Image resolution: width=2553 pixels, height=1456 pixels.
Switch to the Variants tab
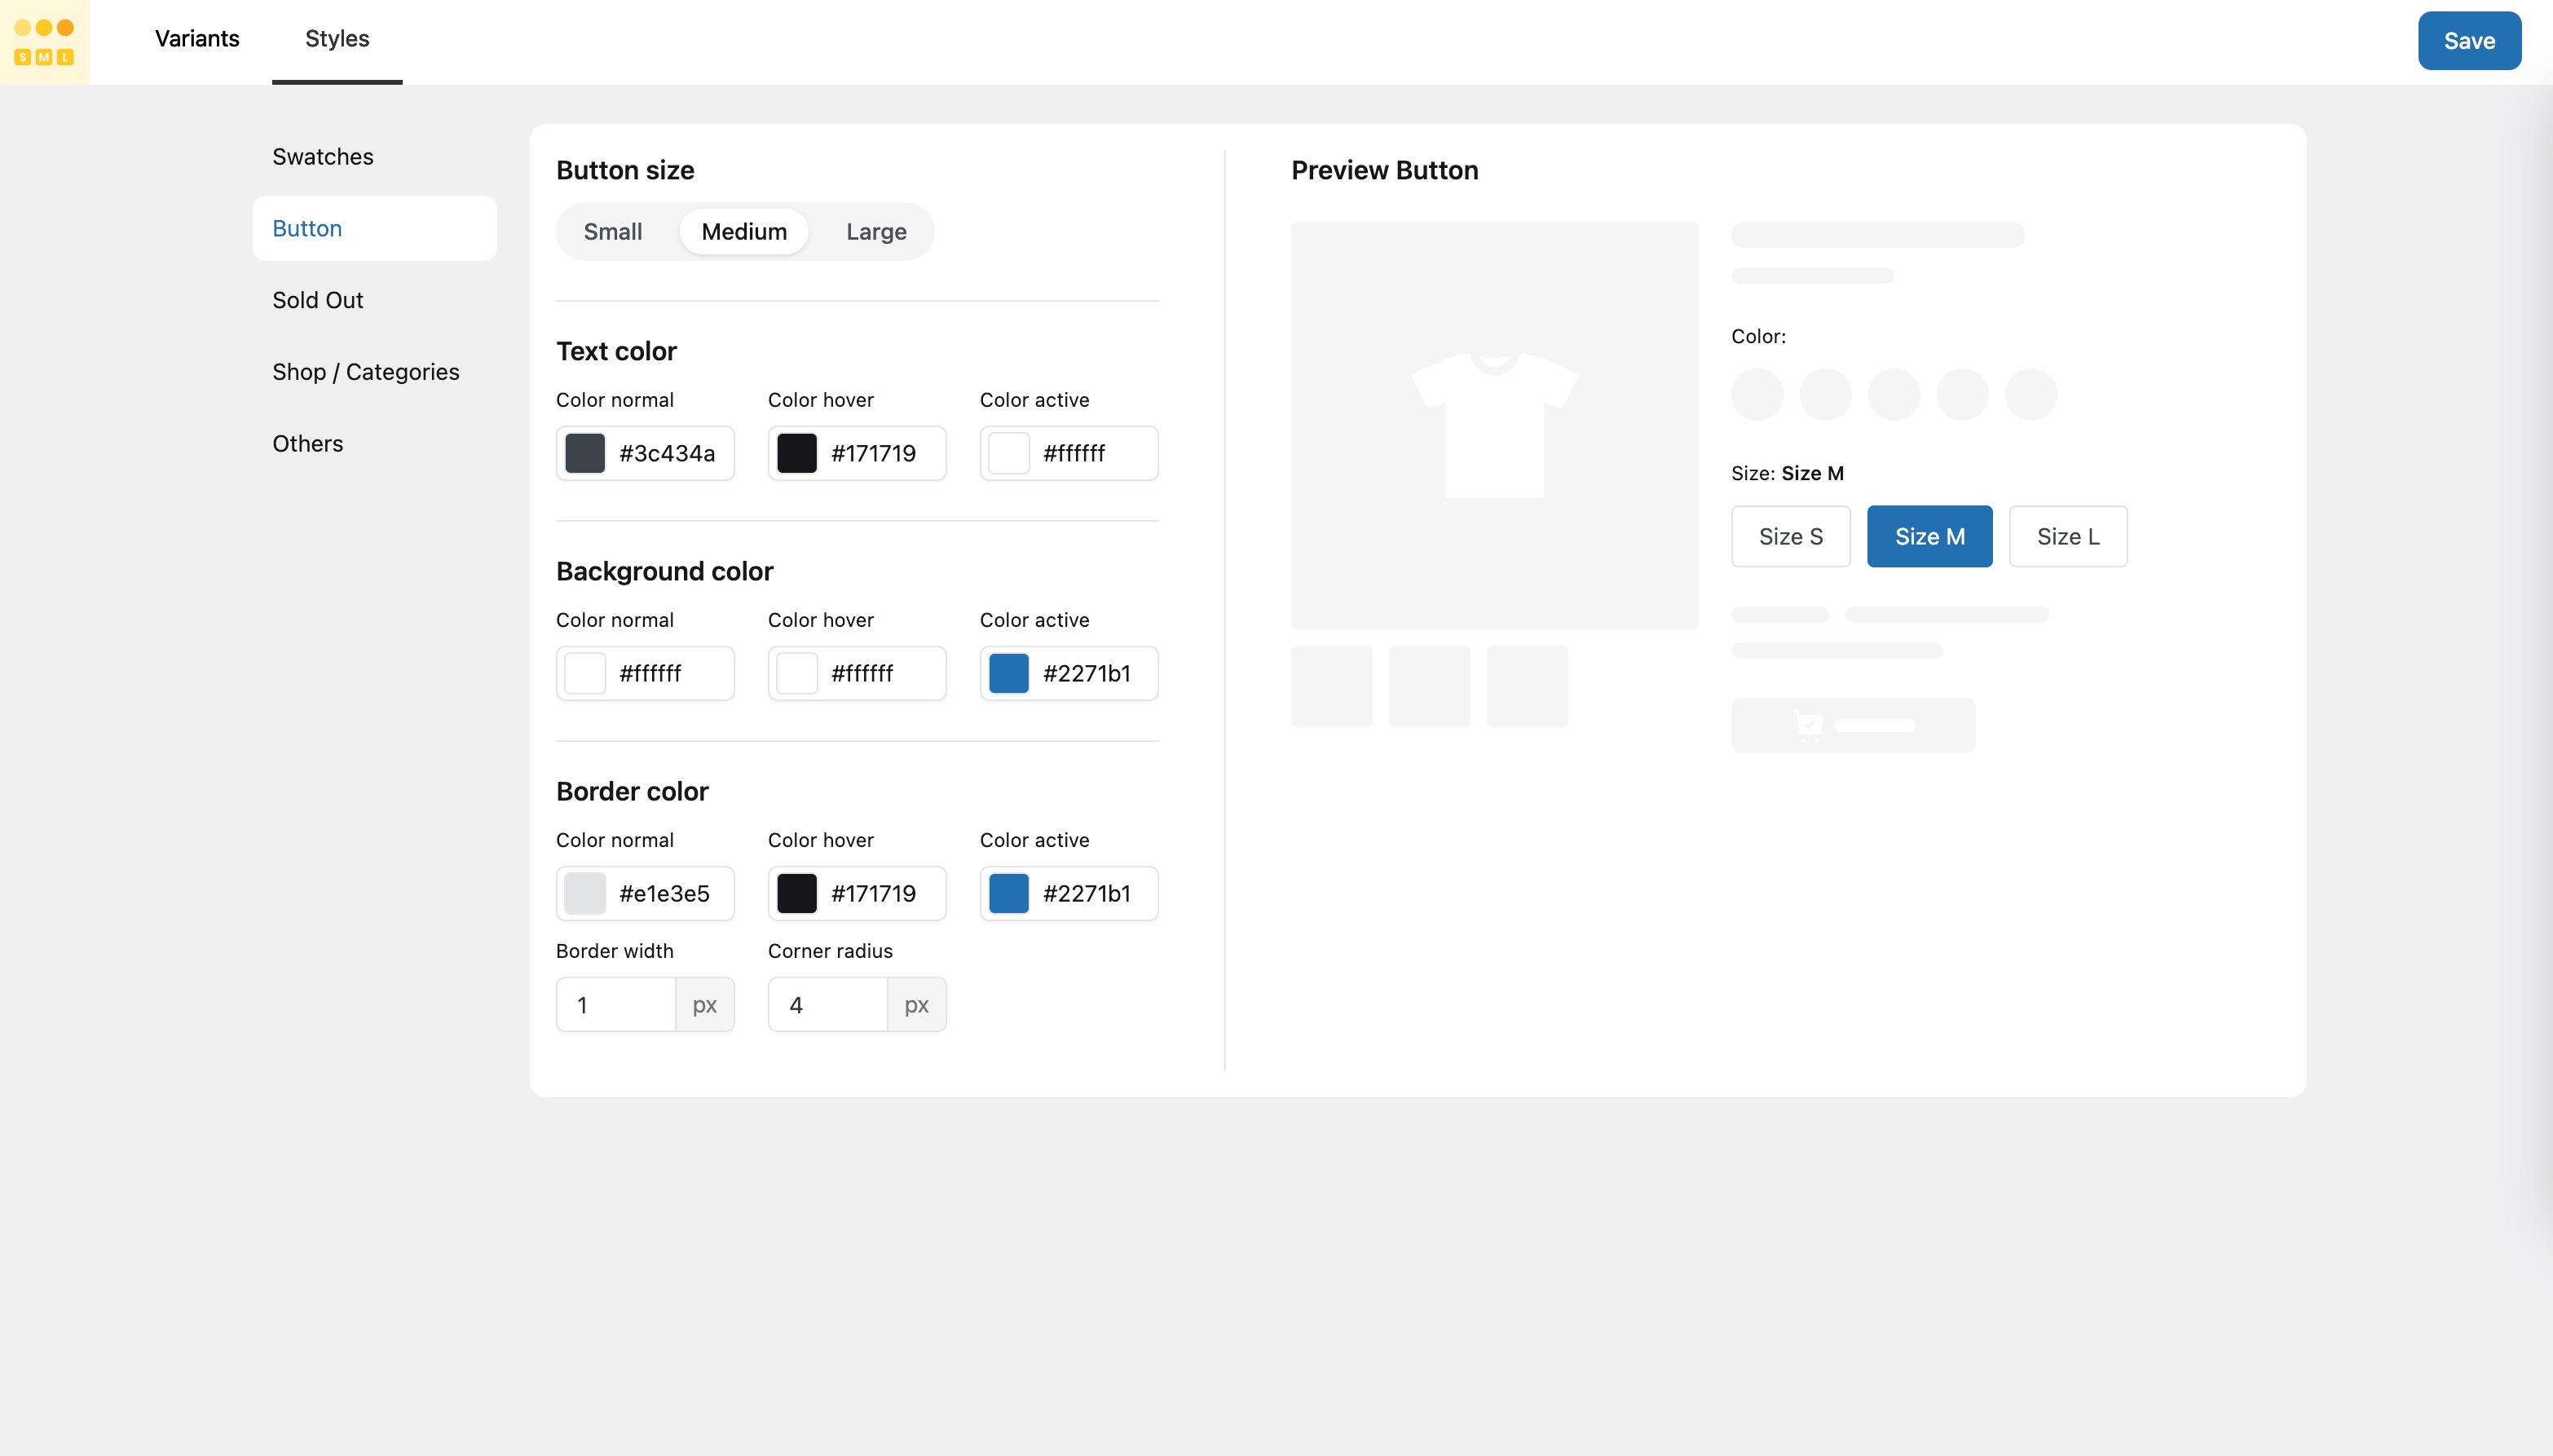tap(196, 38)
